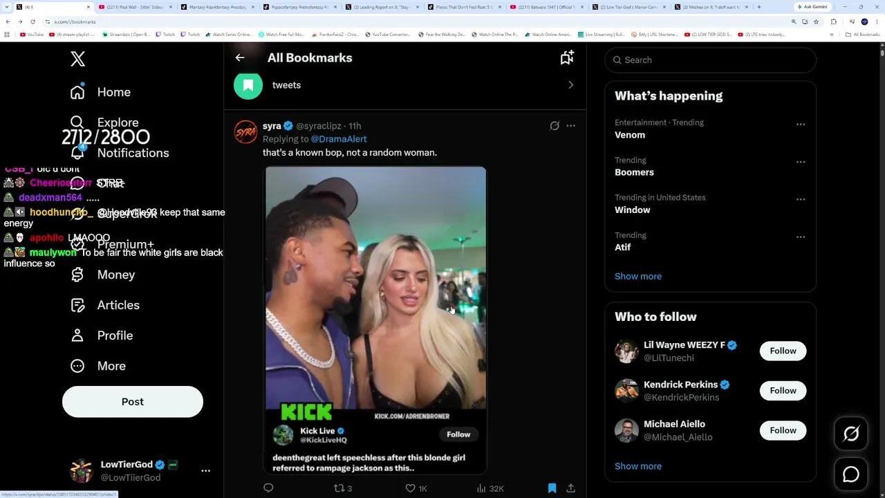Open more options on syra's post
The height and width of the screenshot is (498, 885).
(570, 126)
